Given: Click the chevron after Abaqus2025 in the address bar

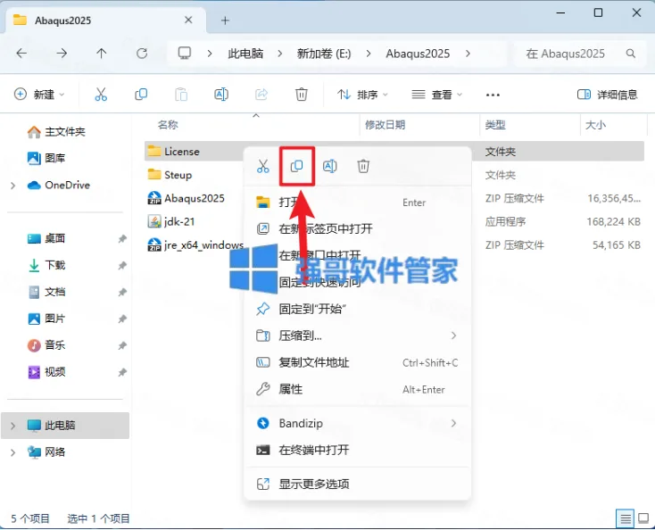Looking at the screenshot, I should tap(468, 54).
